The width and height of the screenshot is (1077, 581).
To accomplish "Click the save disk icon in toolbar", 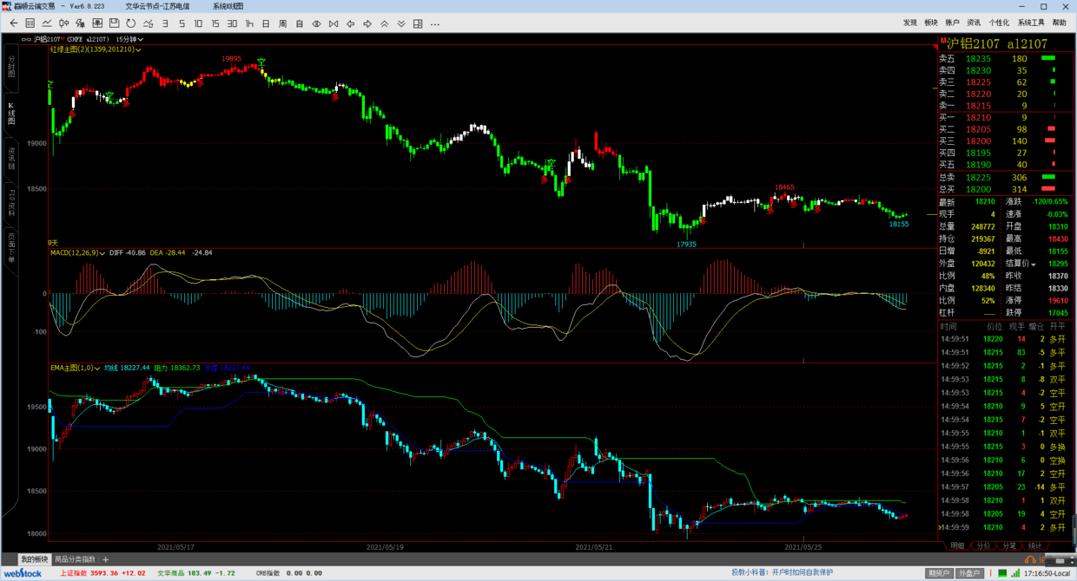I will click(114, 23).
